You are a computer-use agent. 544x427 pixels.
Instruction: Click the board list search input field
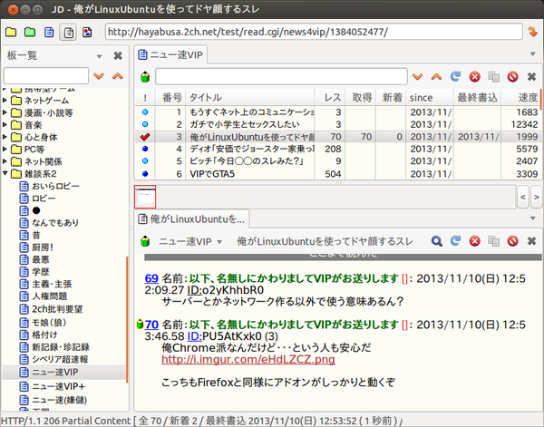tap(46, 75)
